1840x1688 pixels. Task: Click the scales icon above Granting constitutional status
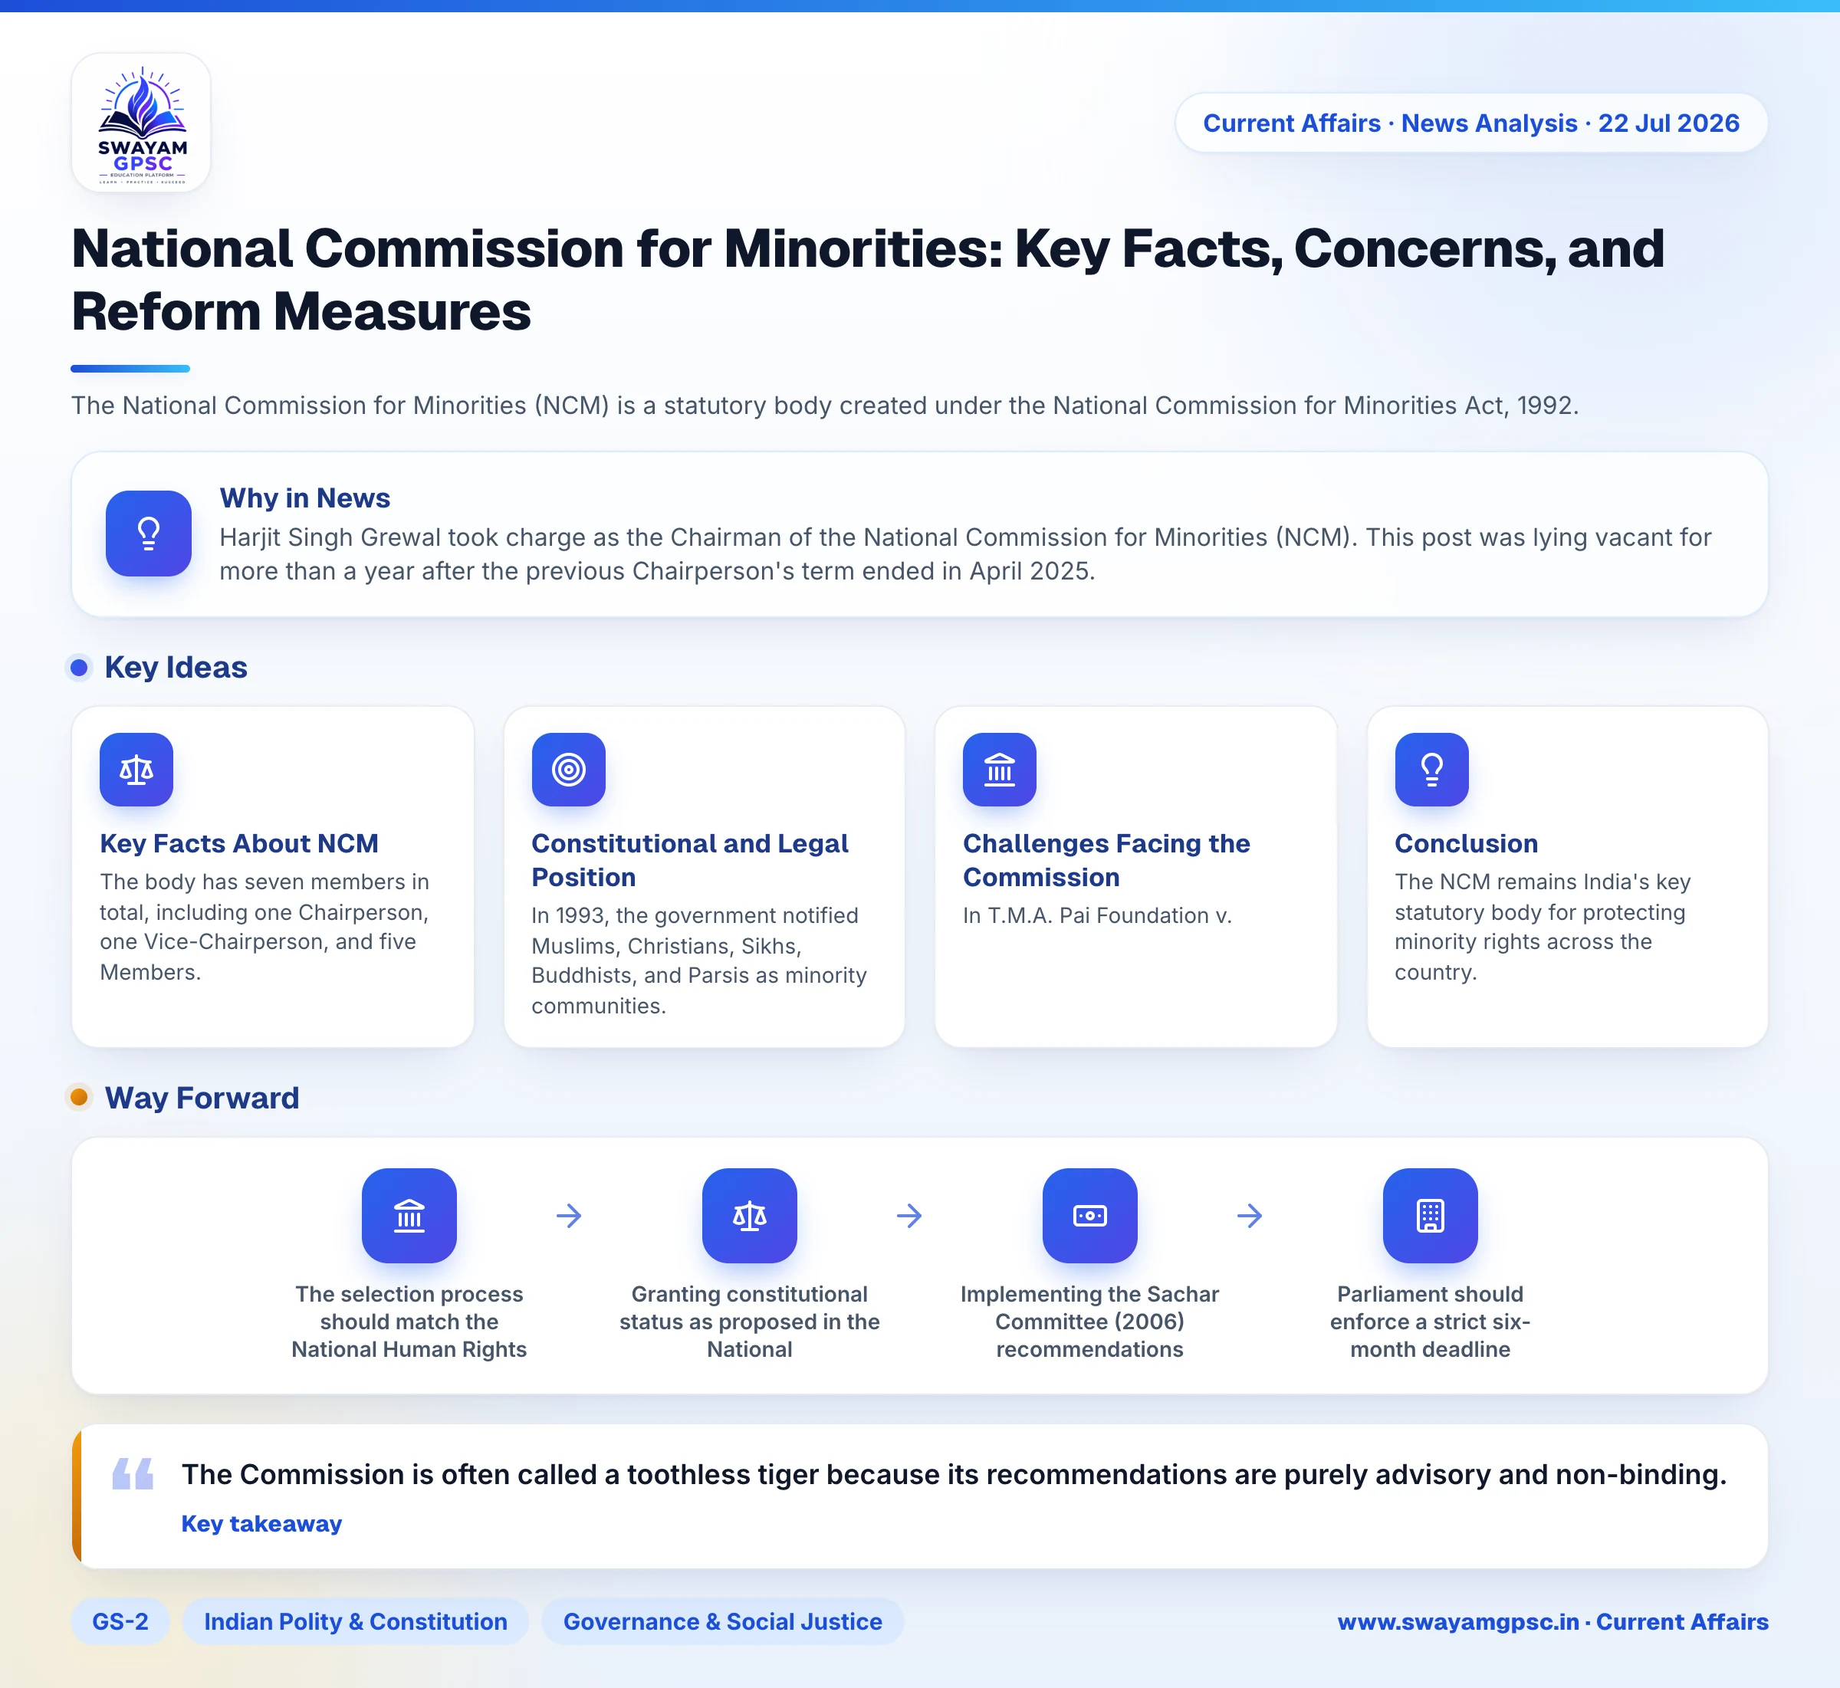point(749,1216)
